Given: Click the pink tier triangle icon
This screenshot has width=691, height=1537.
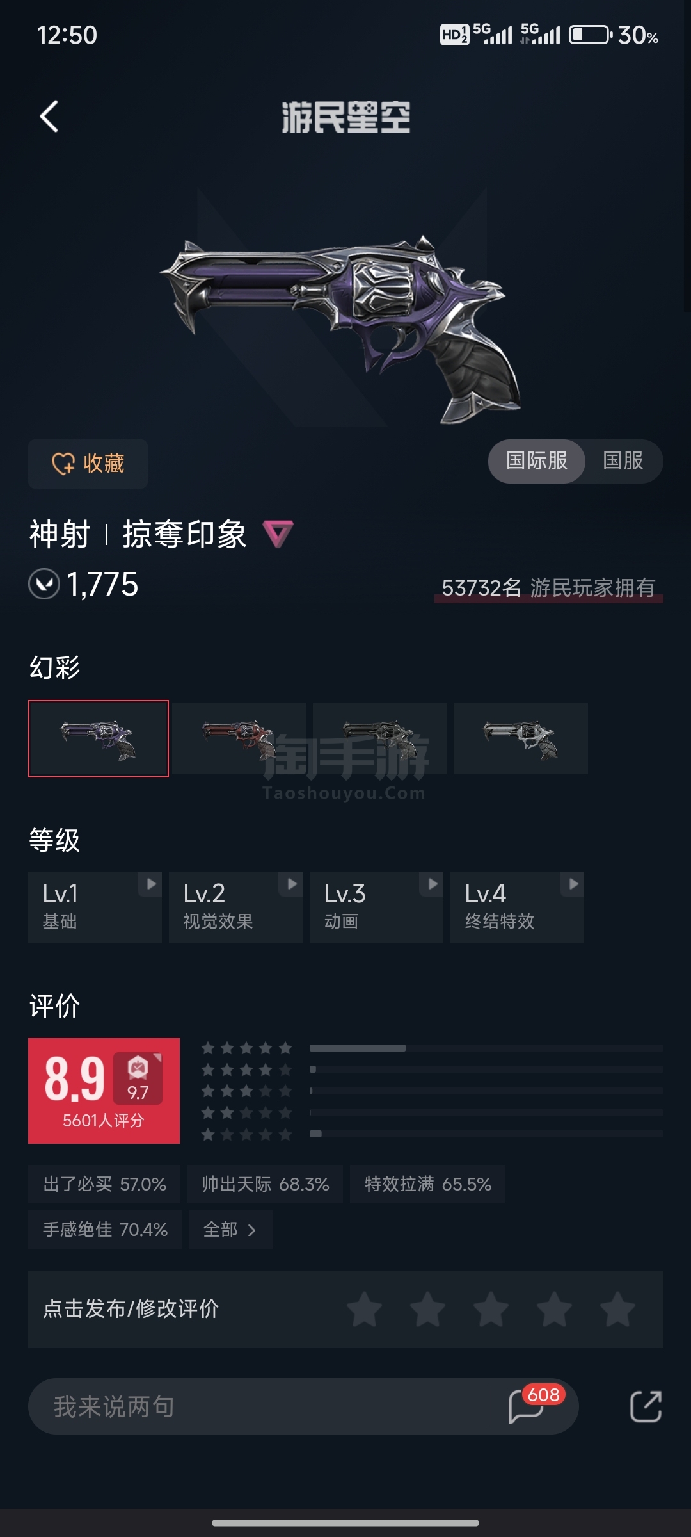Looking at the screenshot, I should click(x=278, y=533).
